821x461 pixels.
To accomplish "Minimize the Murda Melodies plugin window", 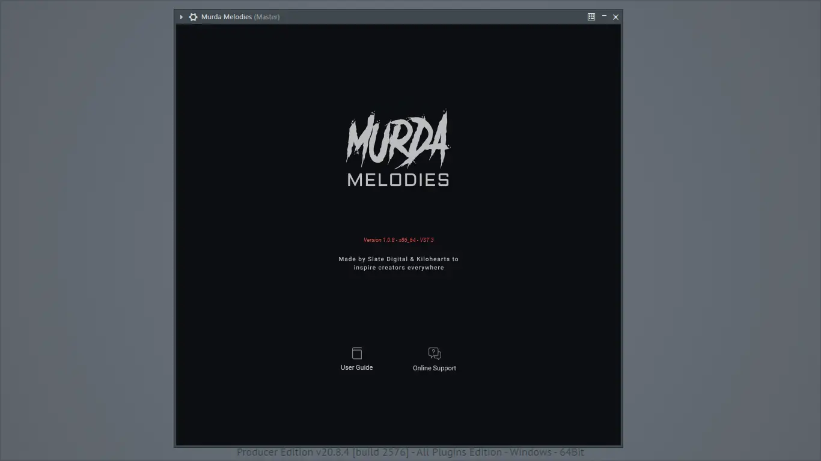I will 604,17.
